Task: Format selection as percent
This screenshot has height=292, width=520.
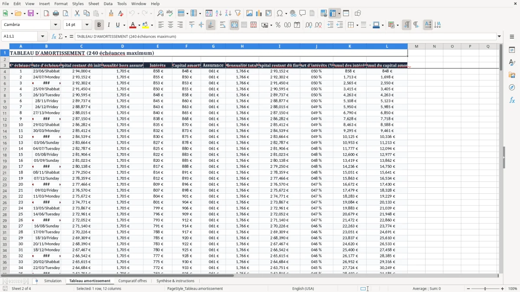Action: [278, 25]
